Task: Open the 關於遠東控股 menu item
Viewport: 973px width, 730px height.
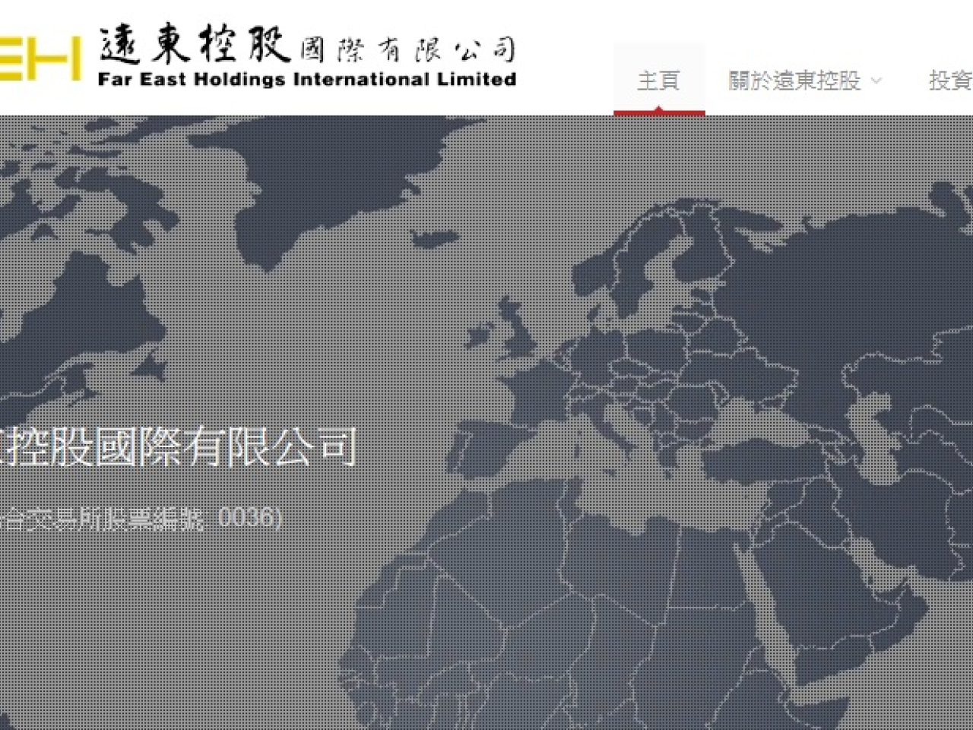Action: (794, 80)
